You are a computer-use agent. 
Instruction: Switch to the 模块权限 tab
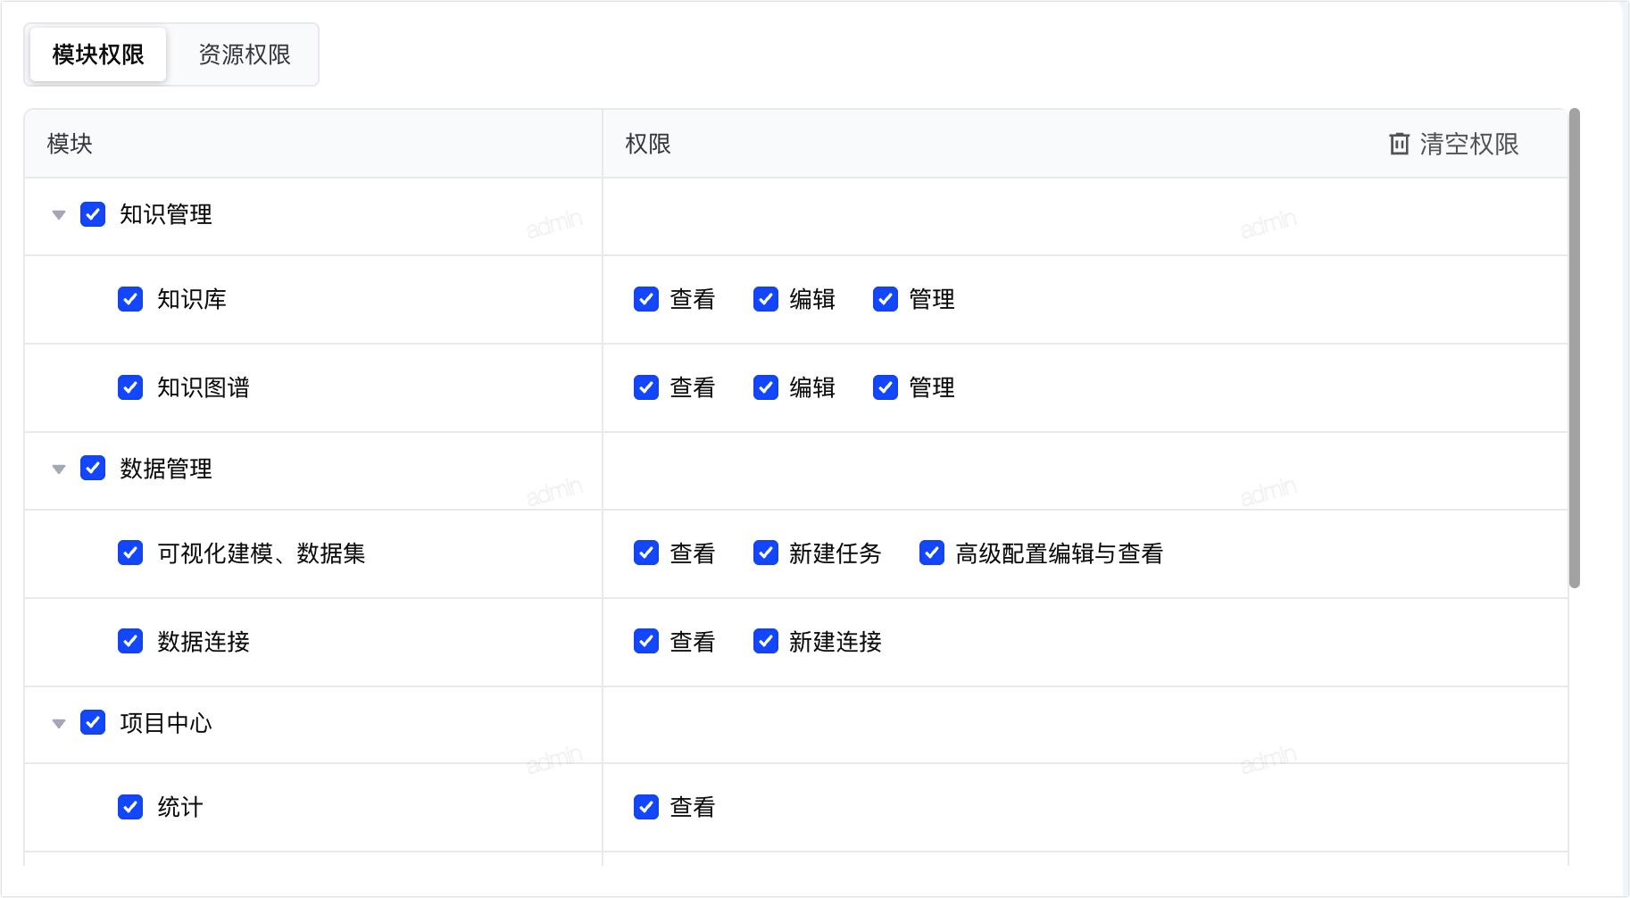(98, 54)
